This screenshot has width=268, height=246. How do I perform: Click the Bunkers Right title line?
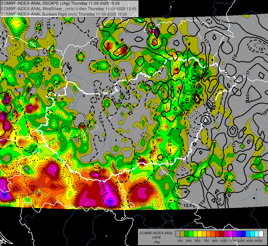coord(64,14)
